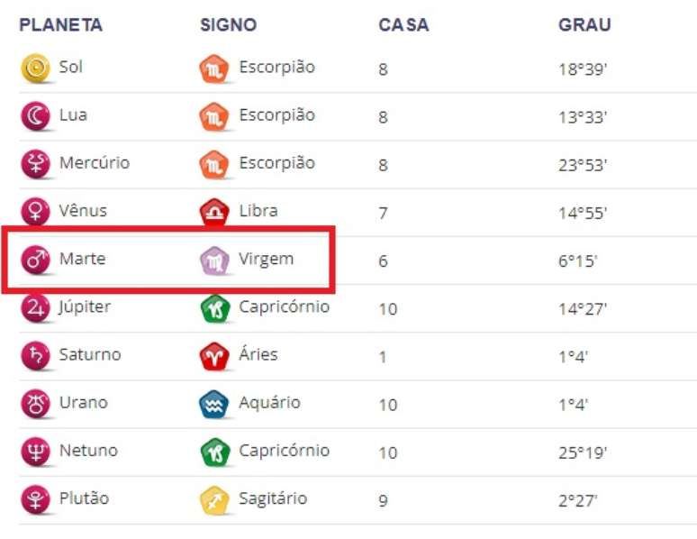The width and height of the screenshot is (697, 539).
Task: Click the Plutão planet symbol icon
Action: coord(35,499)
